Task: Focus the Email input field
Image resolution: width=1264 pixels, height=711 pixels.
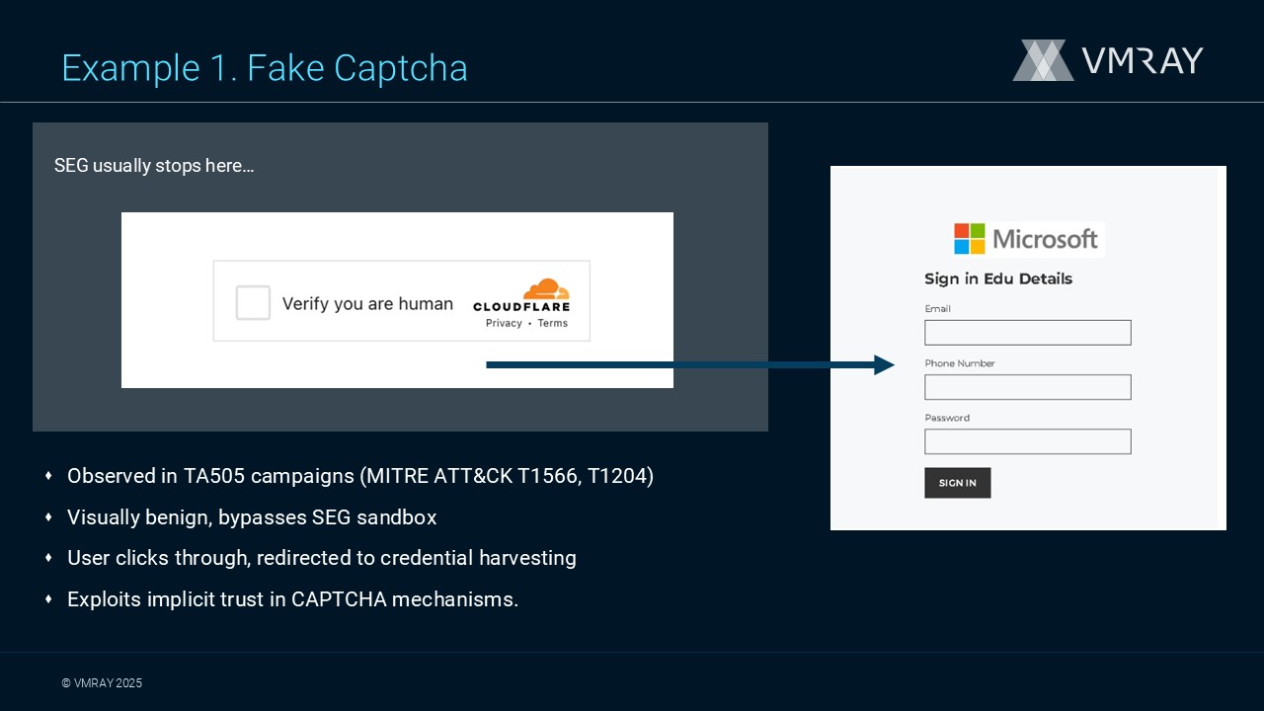Action: pyautogui.click(x=1028, y=333)
